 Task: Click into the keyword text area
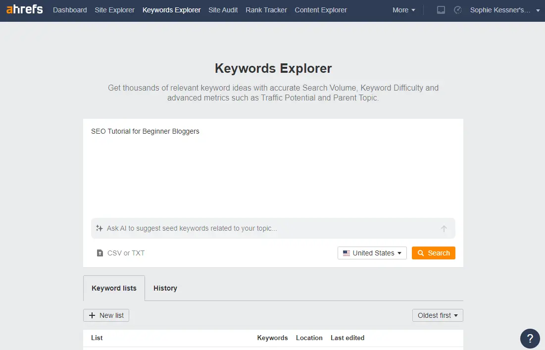[273, 169]
